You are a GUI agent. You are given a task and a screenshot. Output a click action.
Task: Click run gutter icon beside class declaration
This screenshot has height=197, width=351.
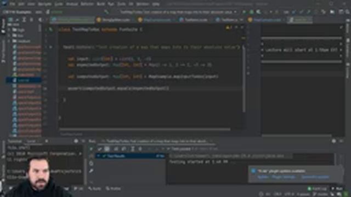(x=51, y=30)
